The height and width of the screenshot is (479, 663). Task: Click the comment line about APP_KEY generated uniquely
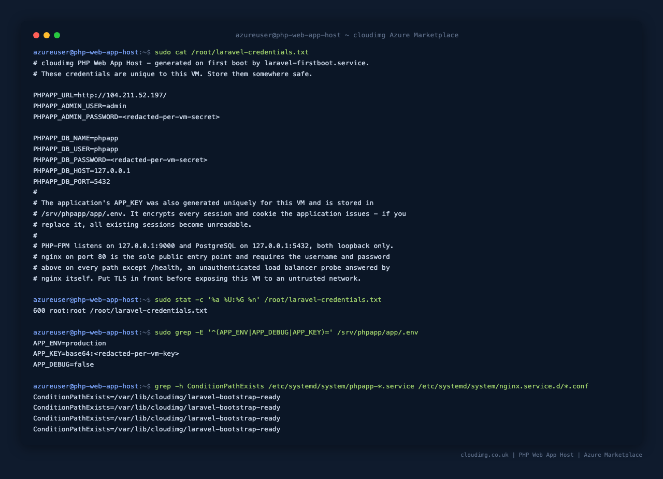click(x=204, y=203)
